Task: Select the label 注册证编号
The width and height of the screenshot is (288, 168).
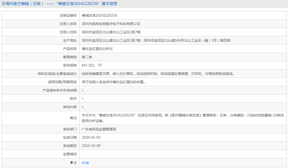Action: [68, 16]
